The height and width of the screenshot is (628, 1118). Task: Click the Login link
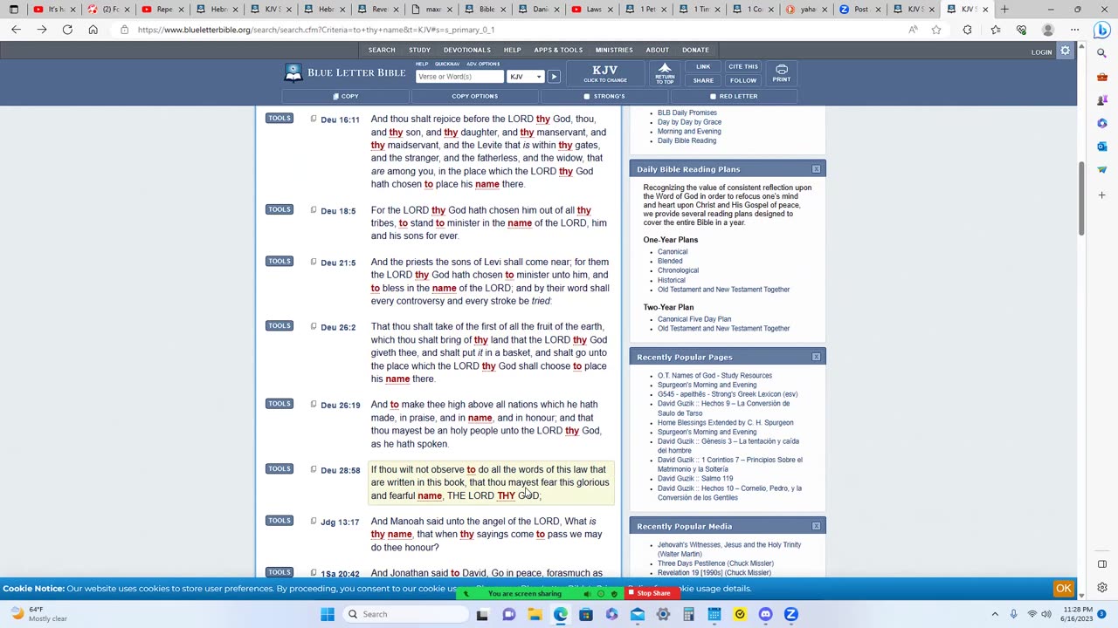pyautogui.click(x=1041, y=52)
